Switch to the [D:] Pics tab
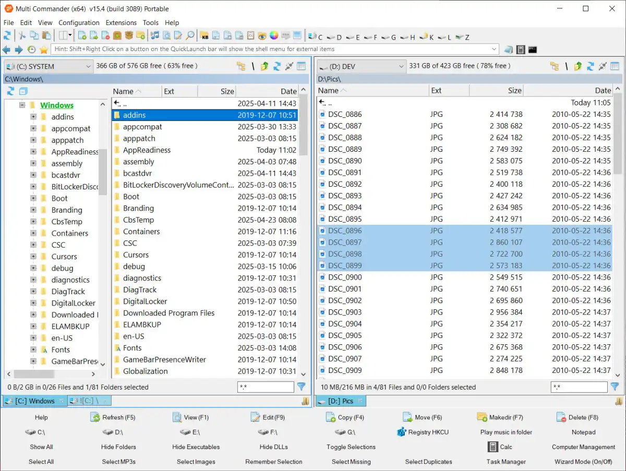The width and height of the screenshot is (626, 471). tap(340, 401)
